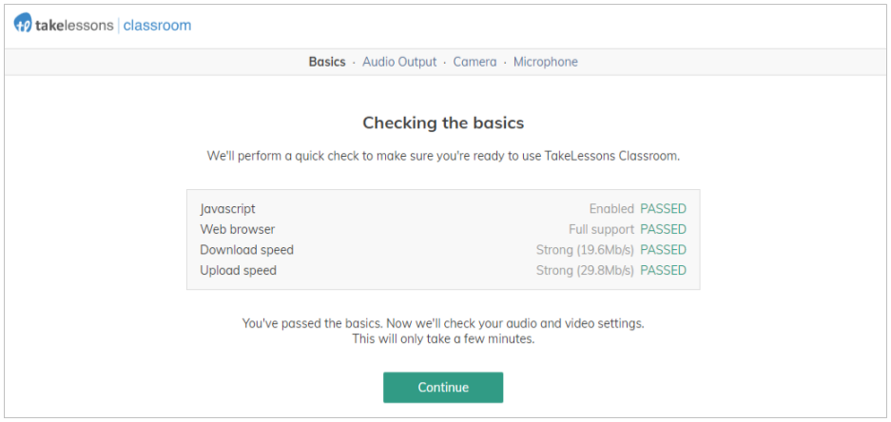Click the Download speed row label
891x422 pixels.
click(x=246, y=250)
